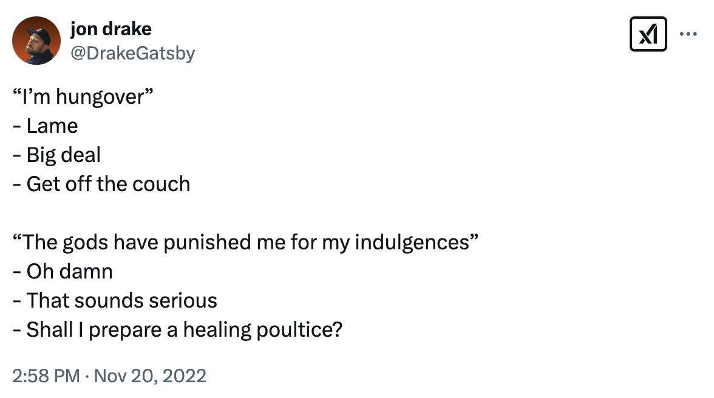Open the three-dot more options menu
Viewport: 714px width, 398px height.
pyautogui.click(x=688, y=34)
